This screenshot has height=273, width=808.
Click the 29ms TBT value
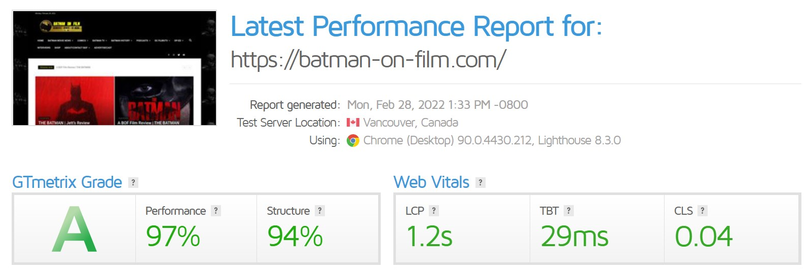point(574,237)
